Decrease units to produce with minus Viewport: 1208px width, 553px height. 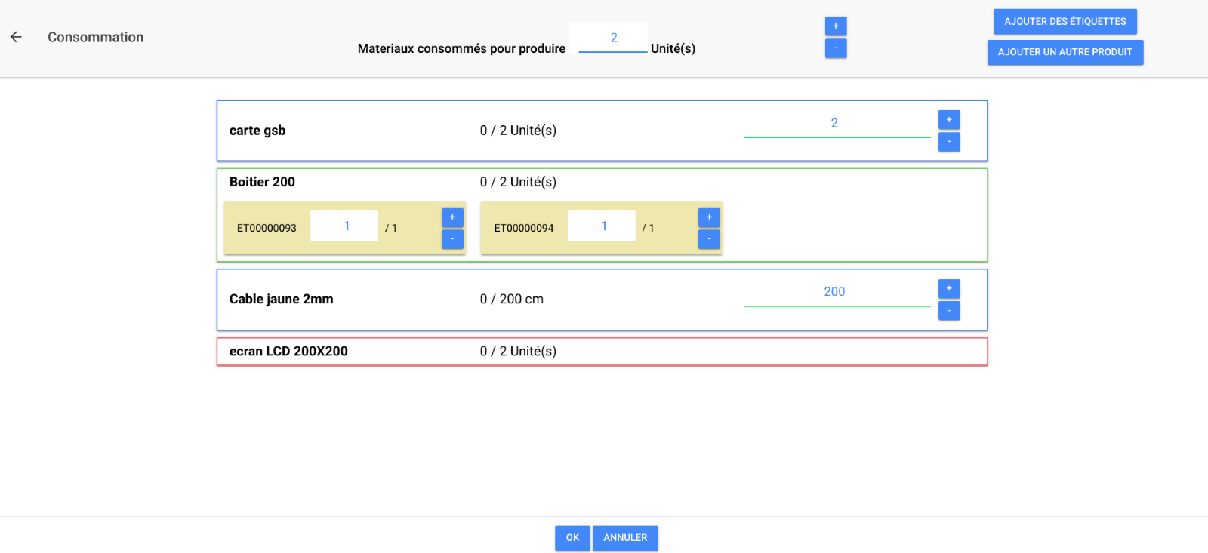click(835, 48)
